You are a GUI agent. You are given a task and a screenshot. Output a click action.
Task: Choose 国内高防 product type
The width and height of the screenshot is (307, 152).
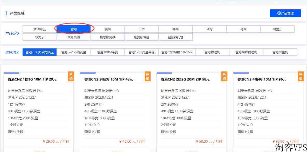tap(74, 37)
